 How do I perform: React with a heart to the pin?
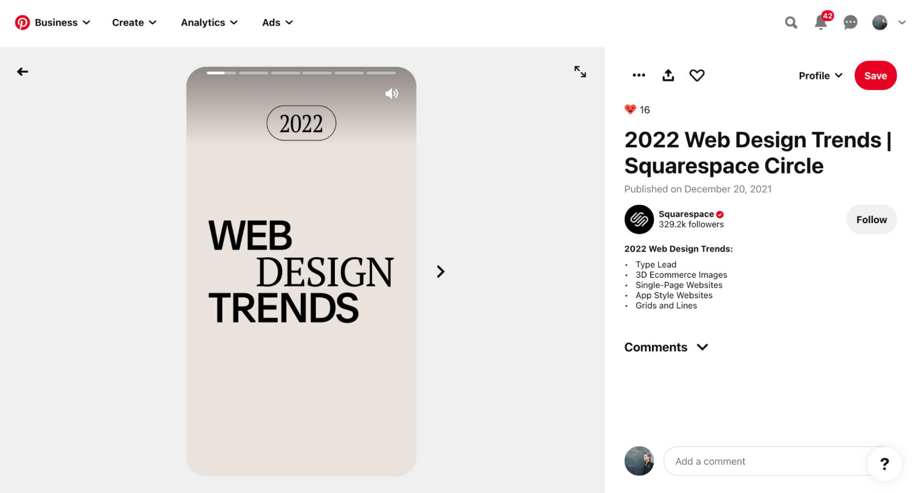pos(697,75)
